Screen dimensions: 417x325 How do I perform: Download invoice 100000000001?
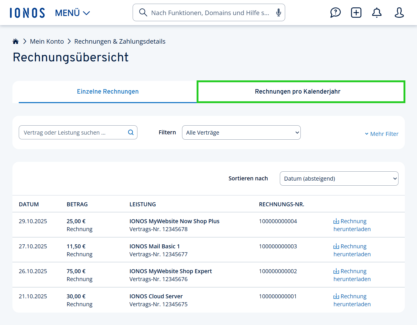[x=352, y=300]
